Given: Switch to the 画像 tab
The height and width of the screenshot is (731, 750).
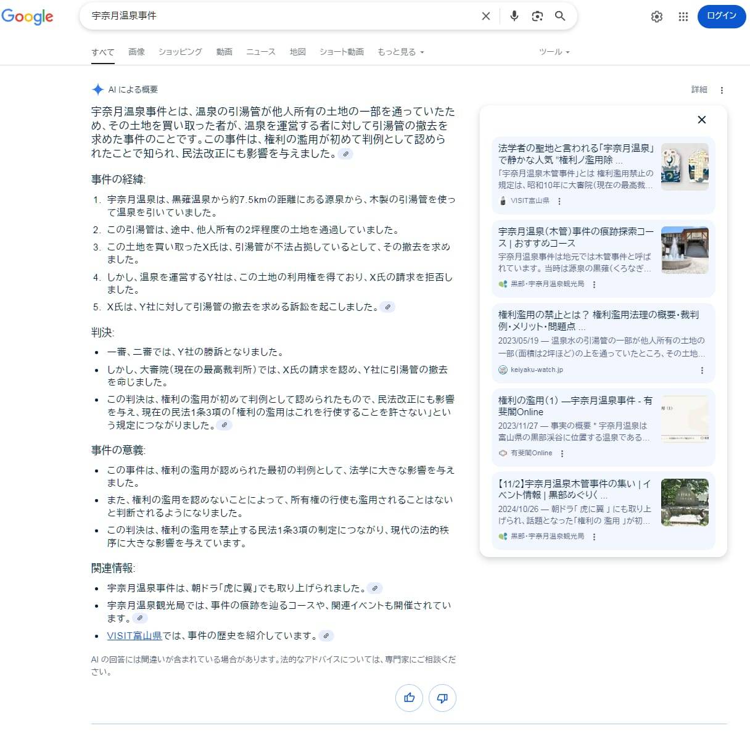Looking at the screenshot, I should tap(136, 52).
